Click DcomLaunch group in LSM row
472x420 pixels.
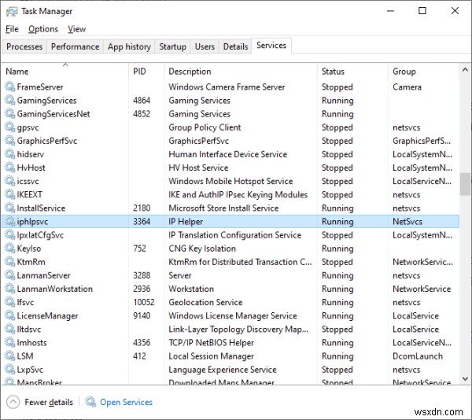pyautogui.click(x=418, y=356)
